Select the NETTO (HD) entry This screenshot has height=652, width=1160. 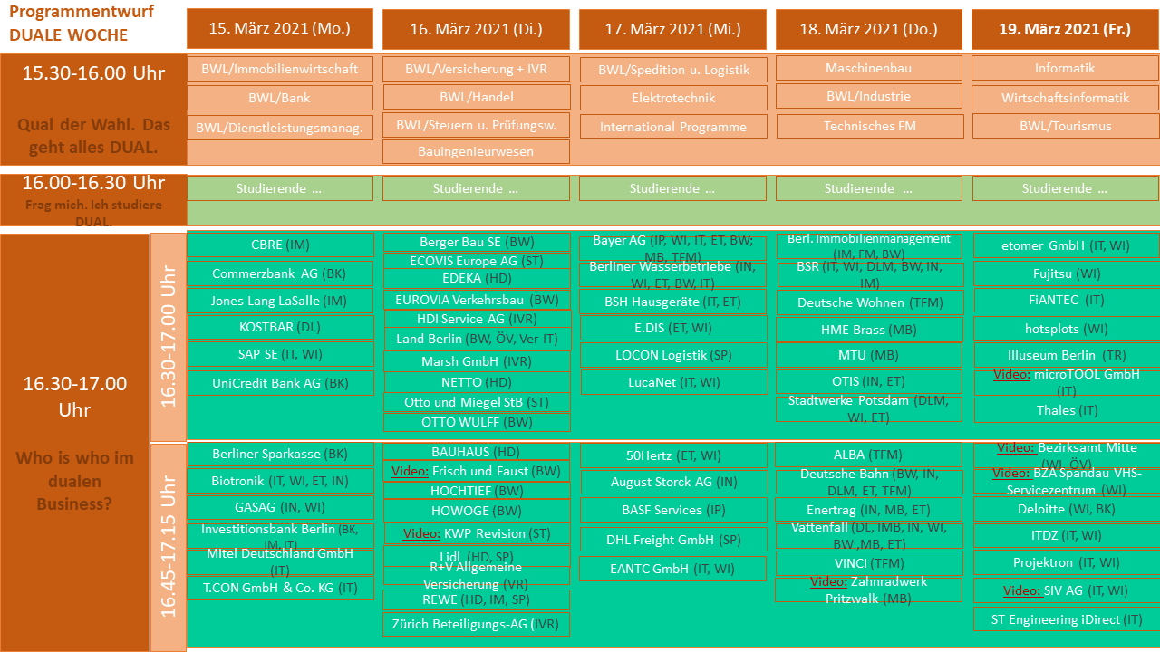tap(477, 382)
